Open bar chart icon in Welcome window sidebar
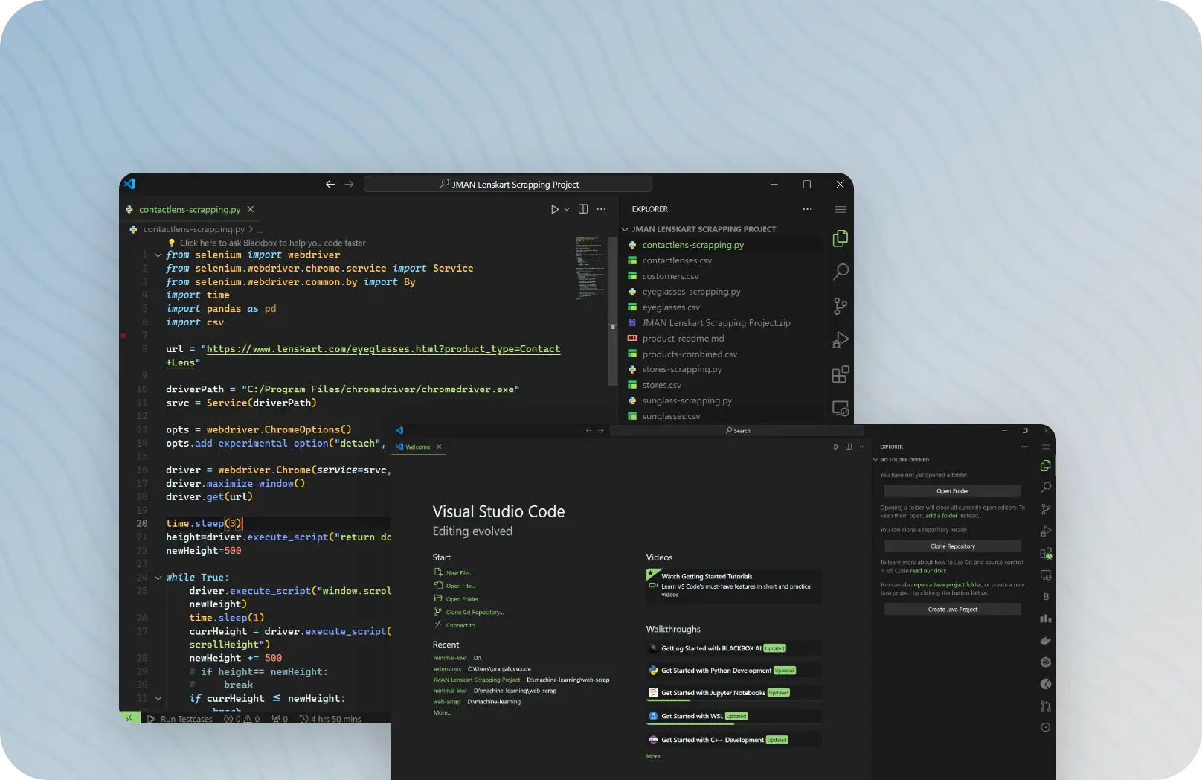This screenshot has width=1202, height=780. coord(1046,618)
